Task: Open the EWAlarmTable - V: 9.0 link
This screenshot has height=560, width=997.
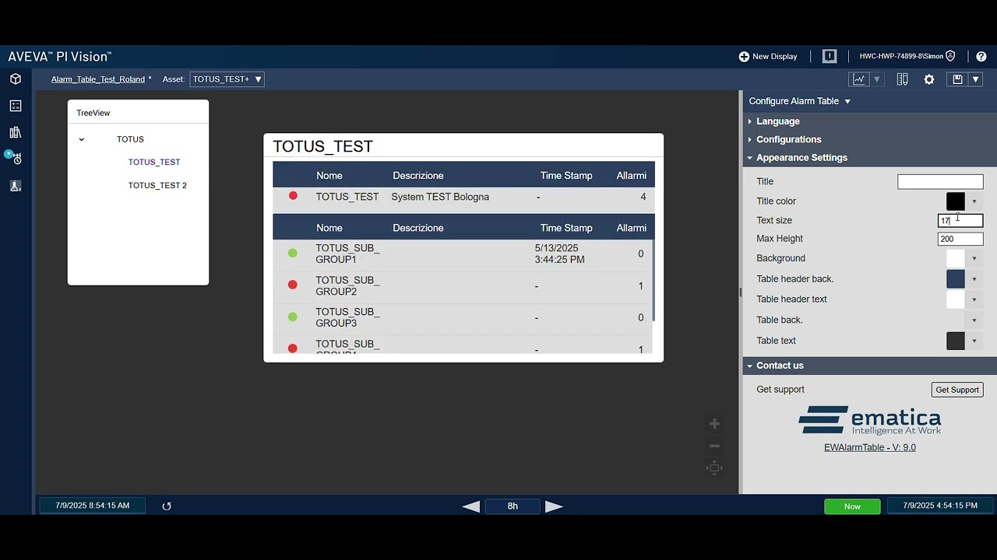Action: (870, 447)
